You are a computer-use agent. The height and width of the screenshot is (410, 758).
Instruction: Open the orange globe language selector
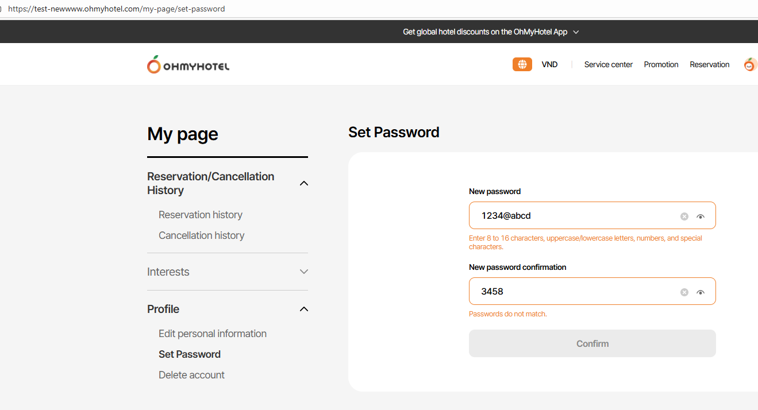point(522,64)
